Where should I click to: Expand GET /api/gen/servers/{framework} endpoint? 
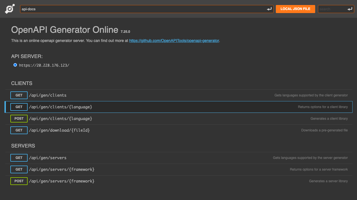pos(179,169)
